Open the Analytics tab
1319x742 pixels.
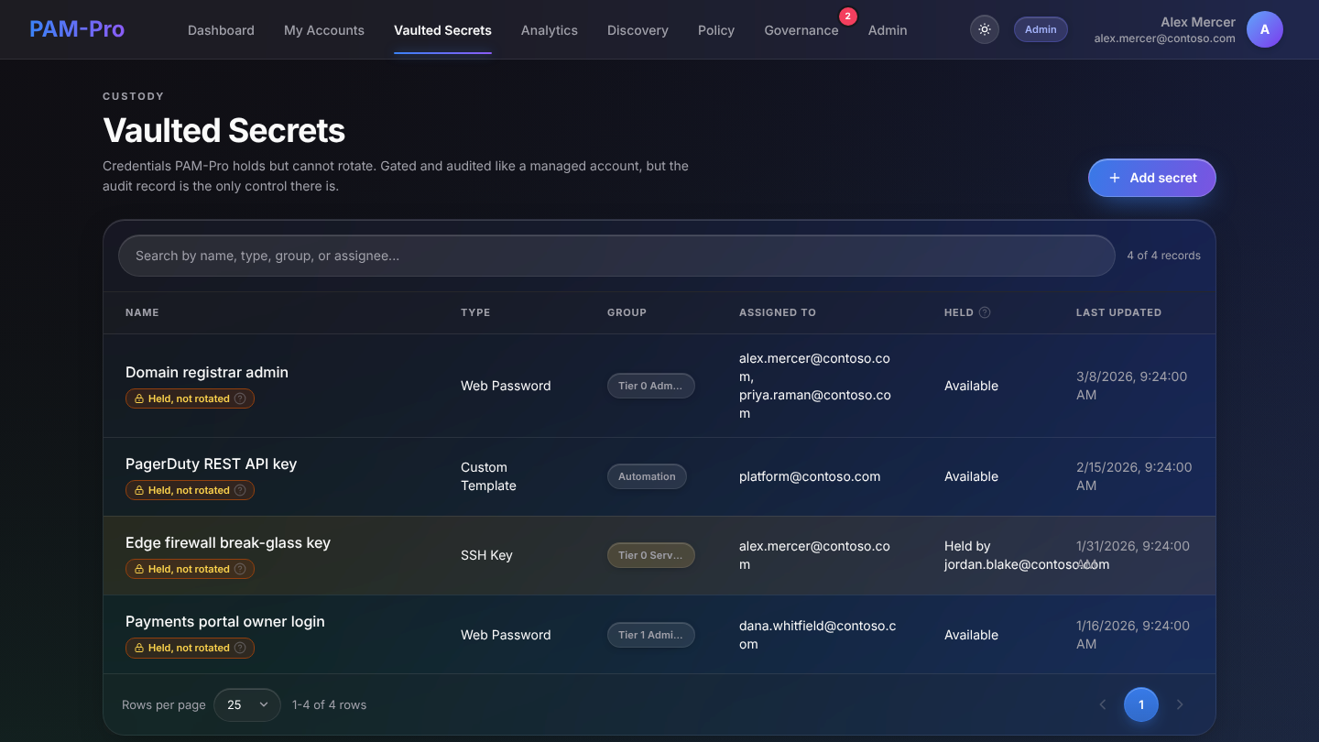(550, 30)
